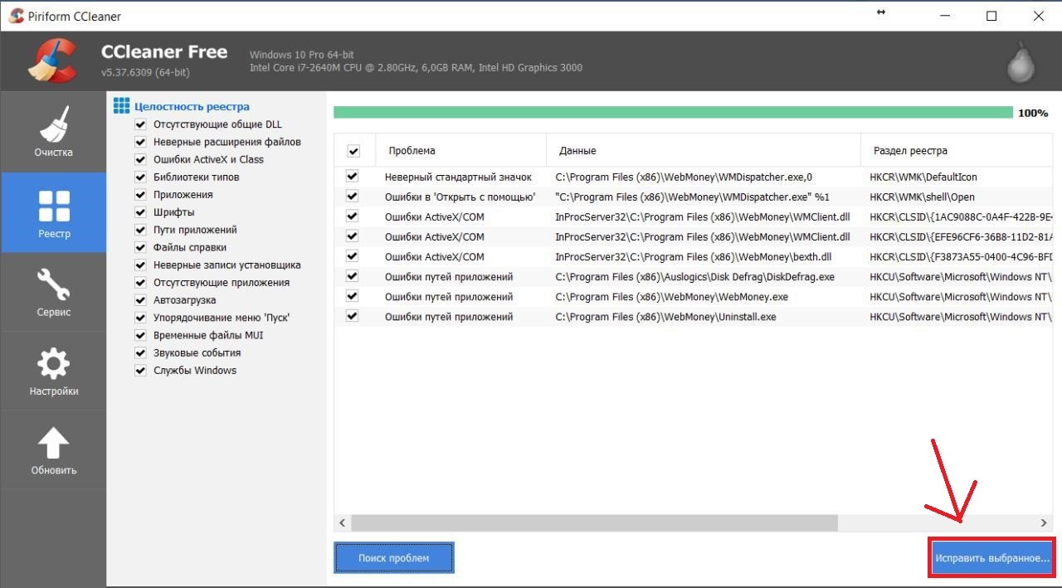
Task: Open the Настройки settings section
Action: click(53, 371)
